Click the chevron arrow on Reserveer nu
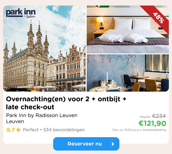 113,144
